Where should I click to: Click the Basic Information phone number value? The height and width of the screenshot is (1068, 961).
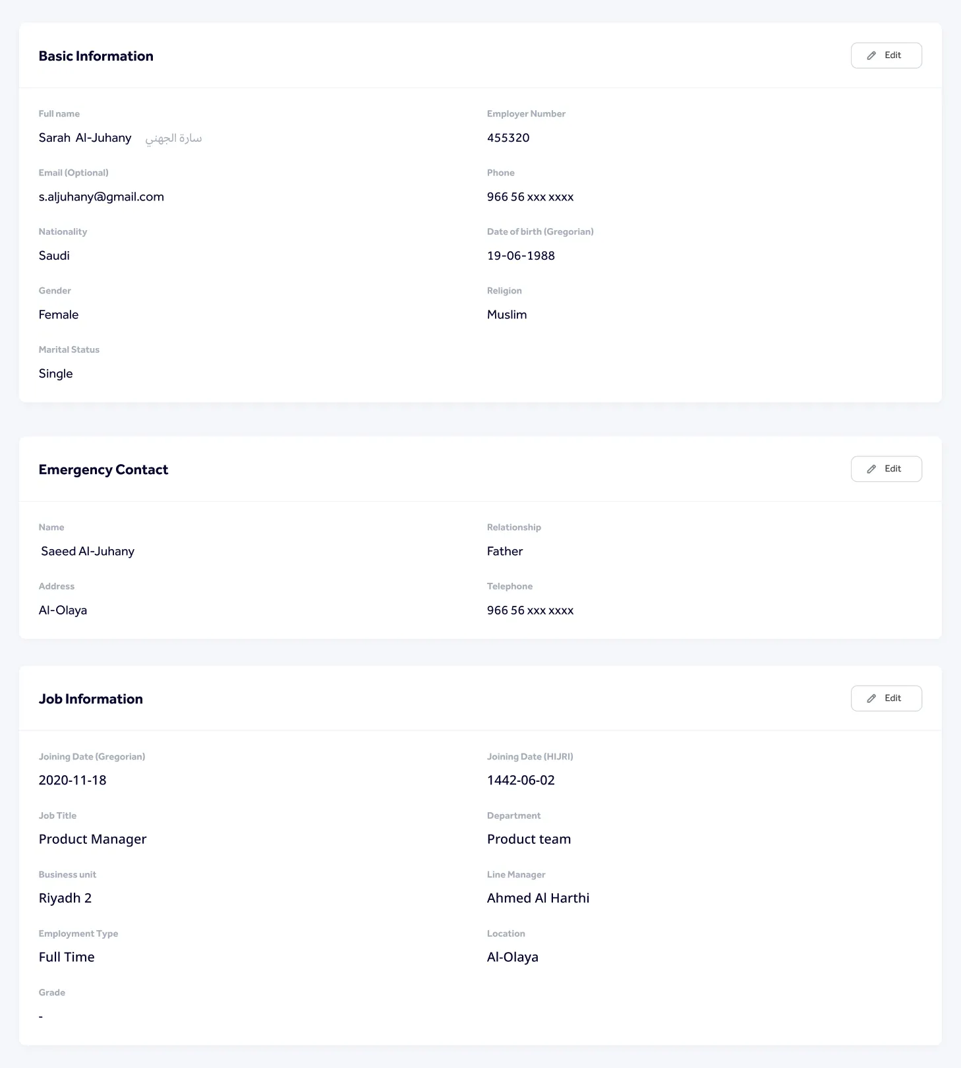click(x=530, y=197)
